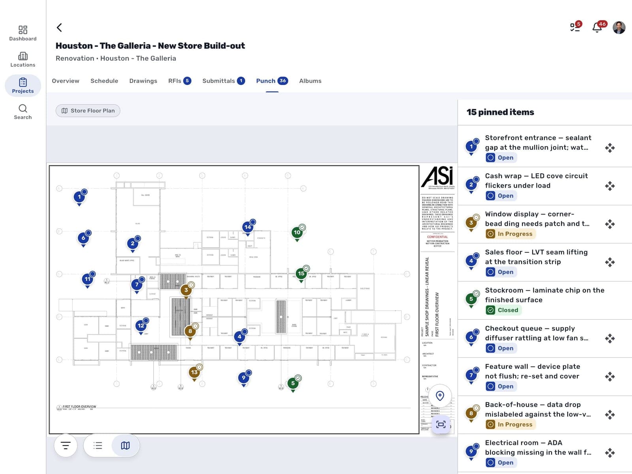This screenshot has width=632, height=474.
Task: Open the tasks checklist icon with badge 5
Action: pos(575,27)
